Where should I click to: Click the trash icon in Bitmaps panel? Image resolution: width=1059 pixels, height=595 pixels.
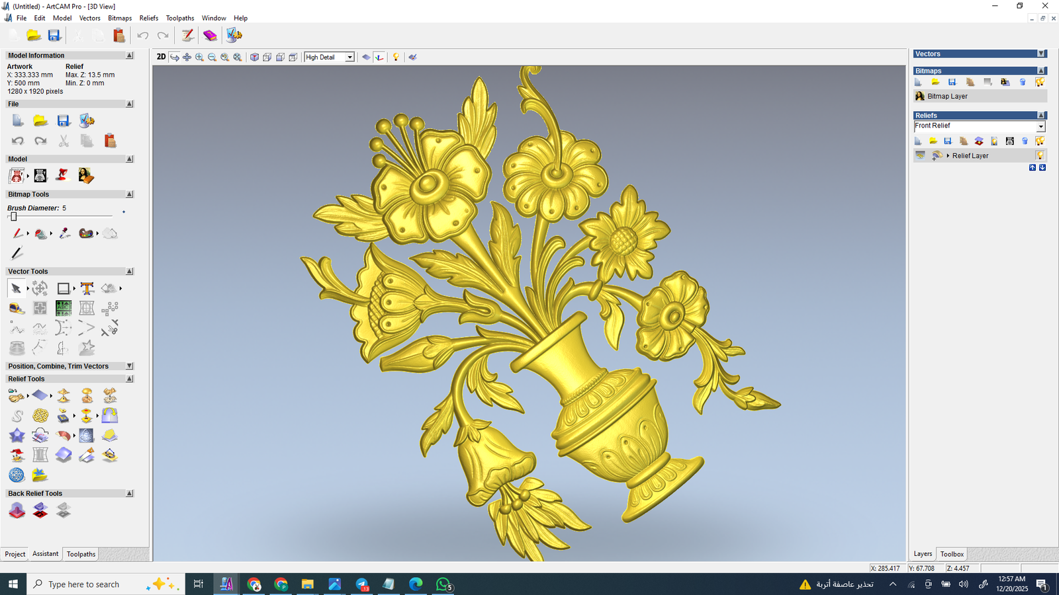tap(1023, 82)
